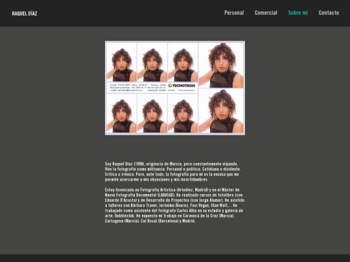Click the third small portrait in bottom row

[183, 113]
